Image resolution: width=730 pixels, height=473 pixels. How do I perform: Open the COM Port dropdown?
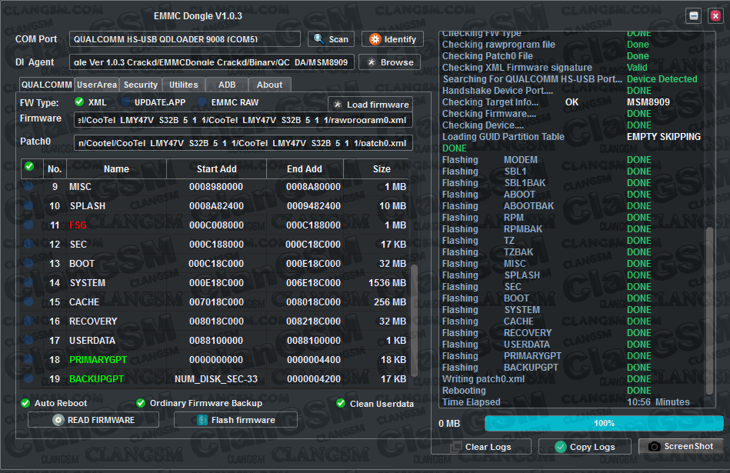(x=185, y=39)
